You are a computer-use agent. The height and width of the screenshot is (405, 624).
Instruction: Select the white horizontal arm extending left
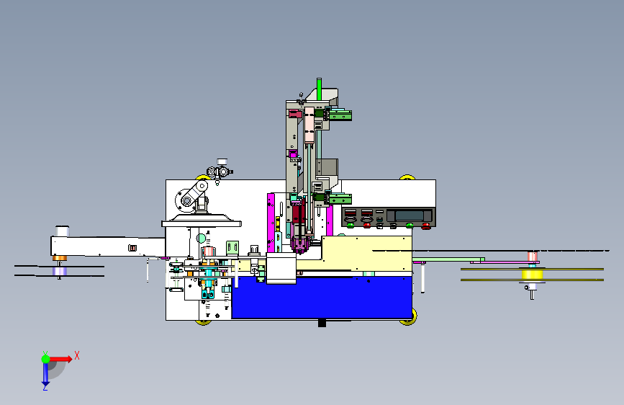tap(107, 246)
